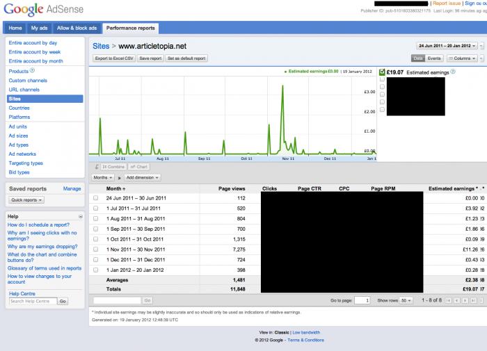Open the Countries report

point(19,108)
